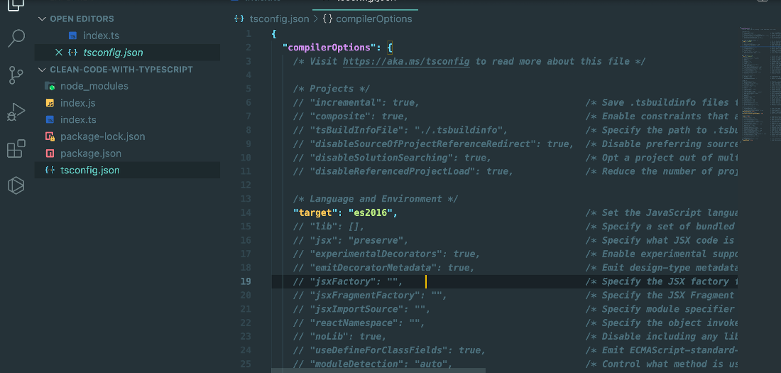Open the Extensions view icon

click(x=16, y=148)
